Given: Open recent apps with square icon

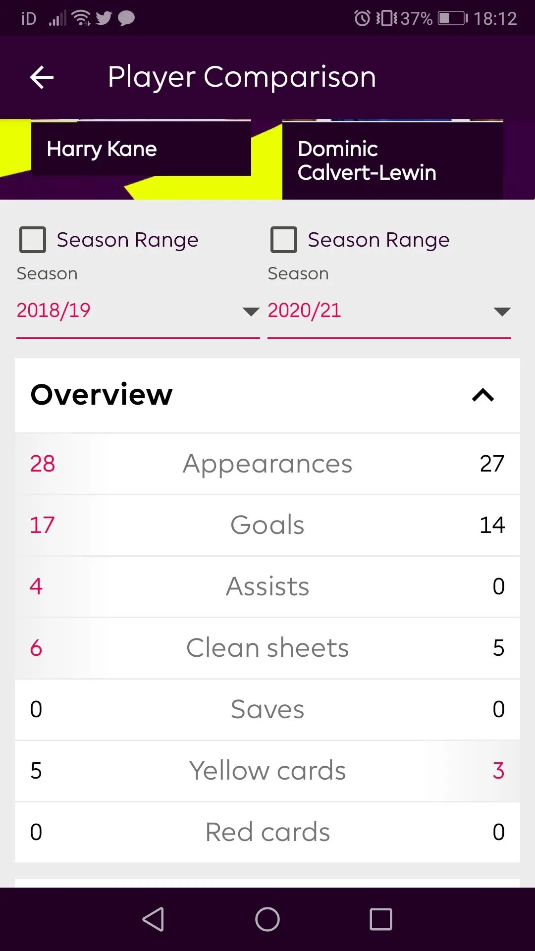Looking at the screenshot, I should 380,919.
